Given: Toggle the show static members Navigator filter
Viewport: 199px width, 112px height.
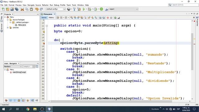Looking at the screenshot, I should pyautogui.click(x=15, y=100).
